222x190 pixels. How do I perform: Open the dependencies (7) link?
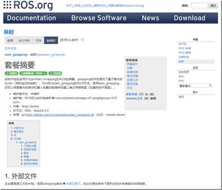pos(132,94)
